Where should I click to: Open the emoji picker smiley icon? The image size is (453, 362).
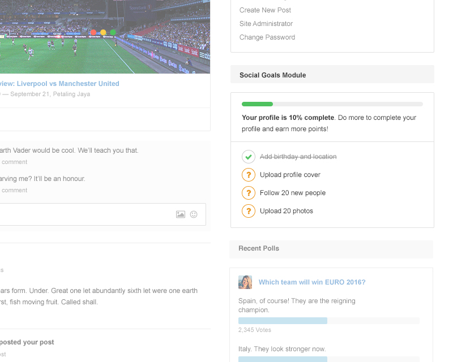(x=194, y=214)
